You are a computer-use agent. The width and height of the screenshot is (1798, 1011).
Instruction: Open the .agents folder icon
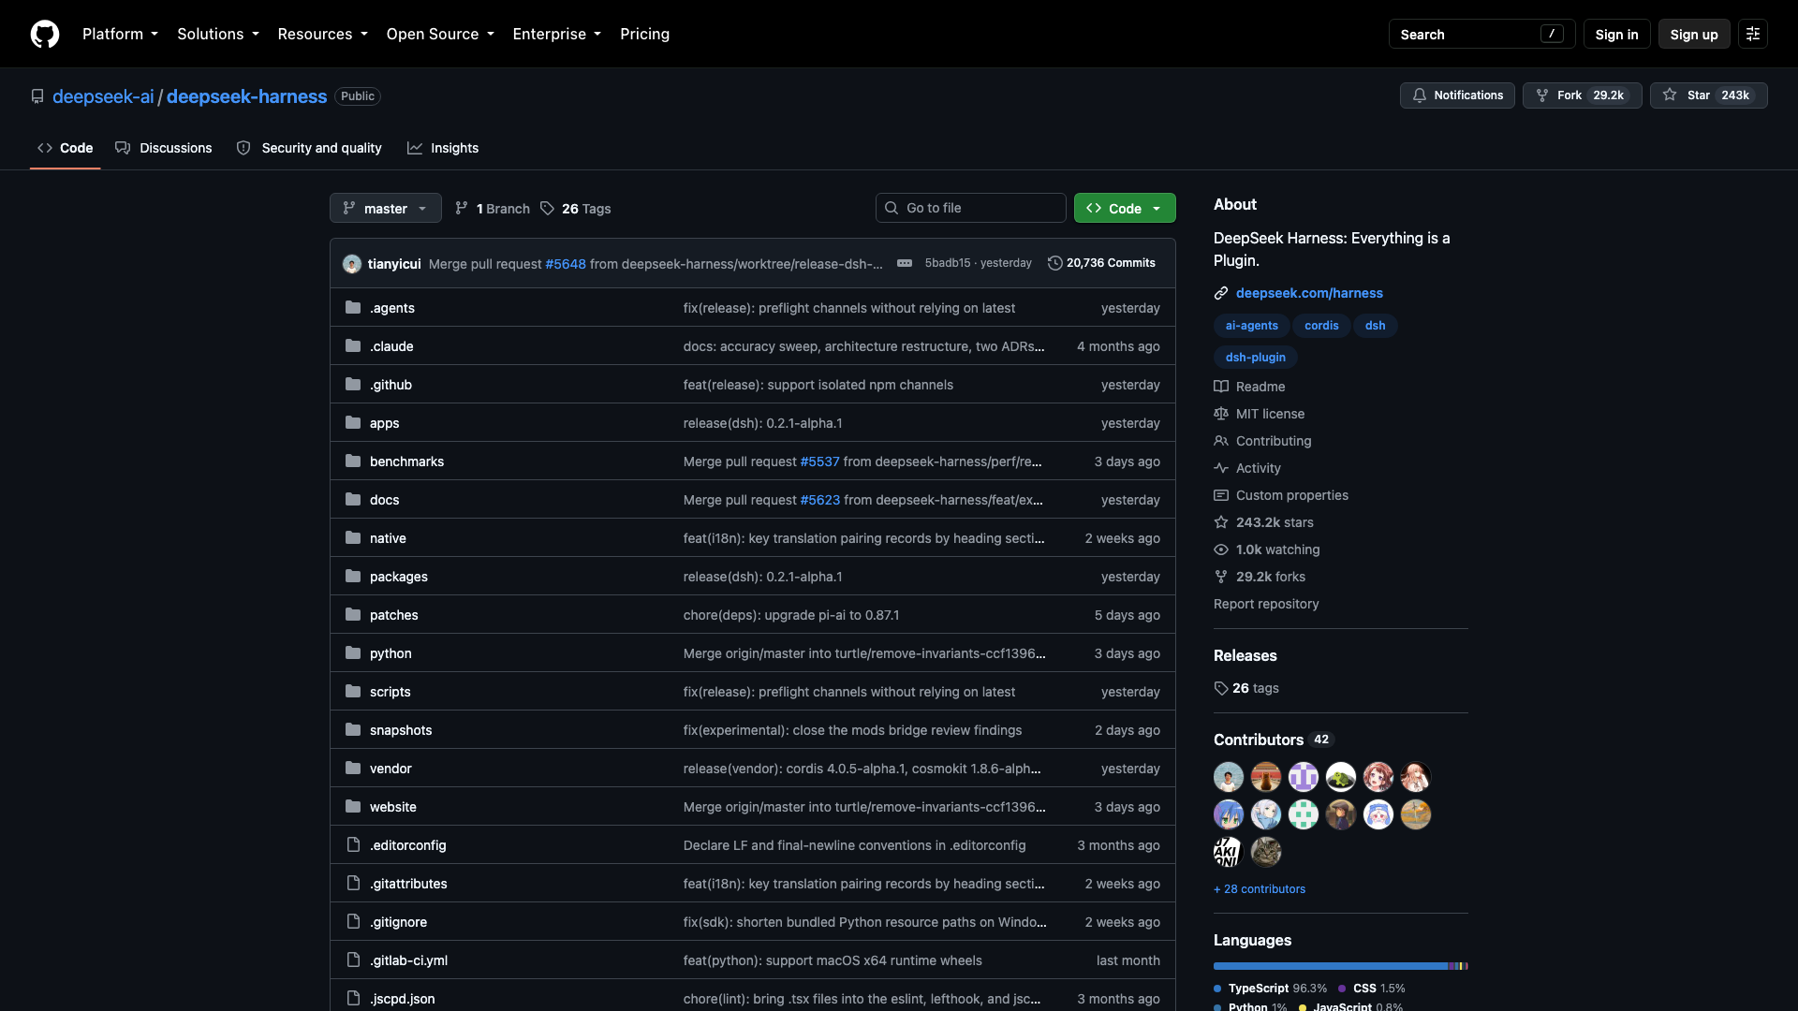coord(353,307)
